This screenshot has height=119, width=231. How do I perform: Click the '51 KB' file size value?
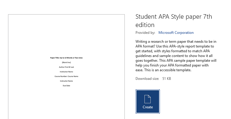tap(167, 79)
